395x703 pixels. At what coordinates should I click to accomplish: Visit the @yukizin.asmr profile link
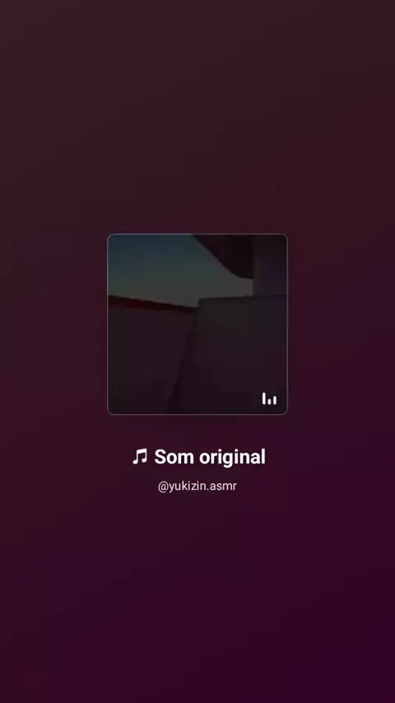(x=197, y=486)
